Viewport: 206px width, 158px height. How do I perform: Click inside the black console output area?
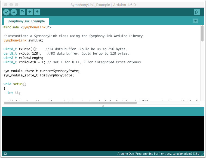point(103,133)
